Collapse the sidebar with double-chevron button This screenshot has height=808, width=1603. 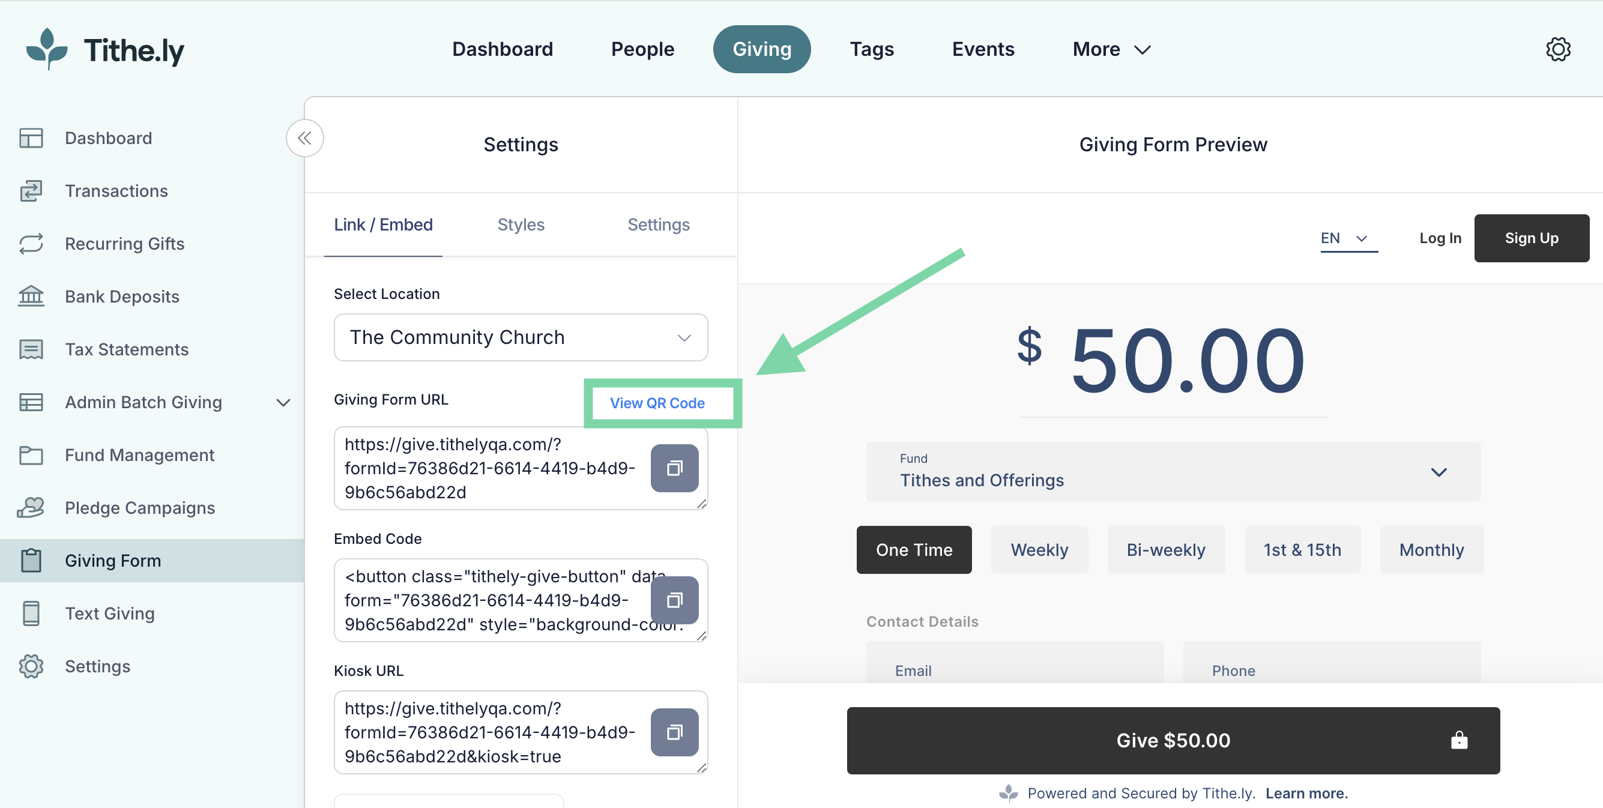pos(304,138)
